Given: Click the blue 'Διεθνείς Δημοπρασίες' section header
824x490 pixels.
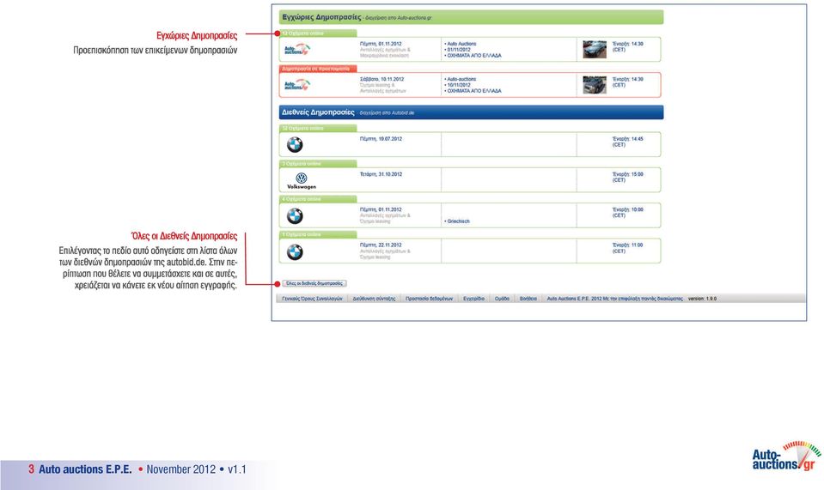Looking at the screenshot, I should (471, 112).
